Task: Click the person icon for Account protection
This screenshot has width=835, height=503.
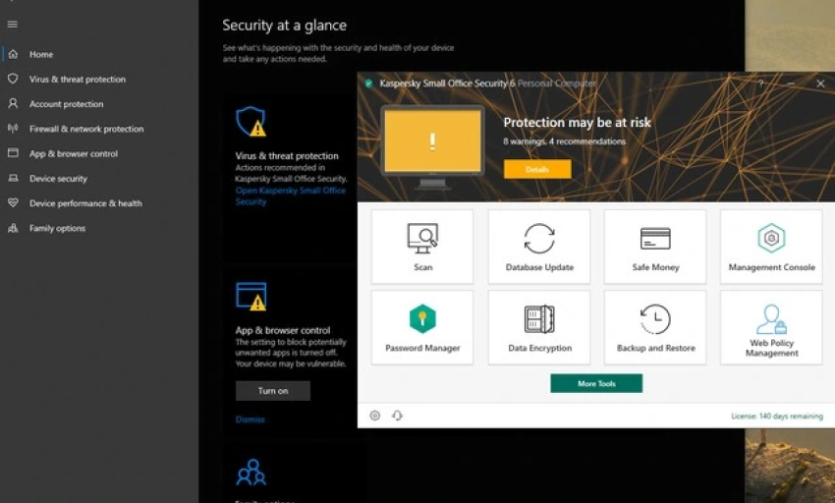Action: click(x=14, y=104)
